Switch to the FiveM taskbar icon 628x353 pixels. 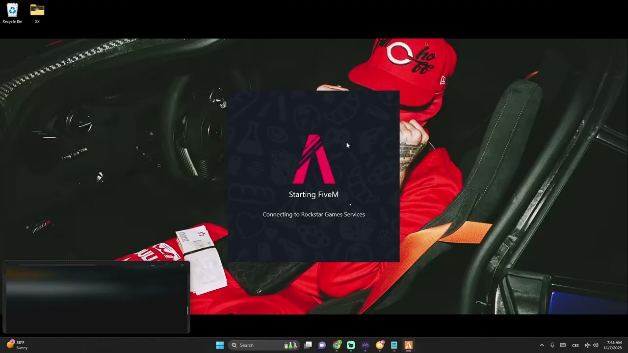coord(408,345)
